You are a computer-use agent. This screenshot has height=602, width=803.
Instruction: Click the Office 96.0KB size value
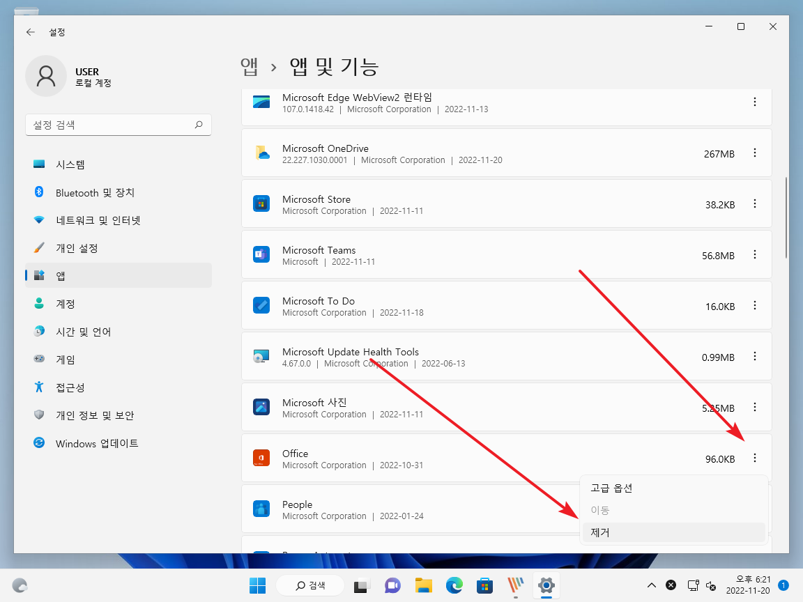click(x=720, y=459)
